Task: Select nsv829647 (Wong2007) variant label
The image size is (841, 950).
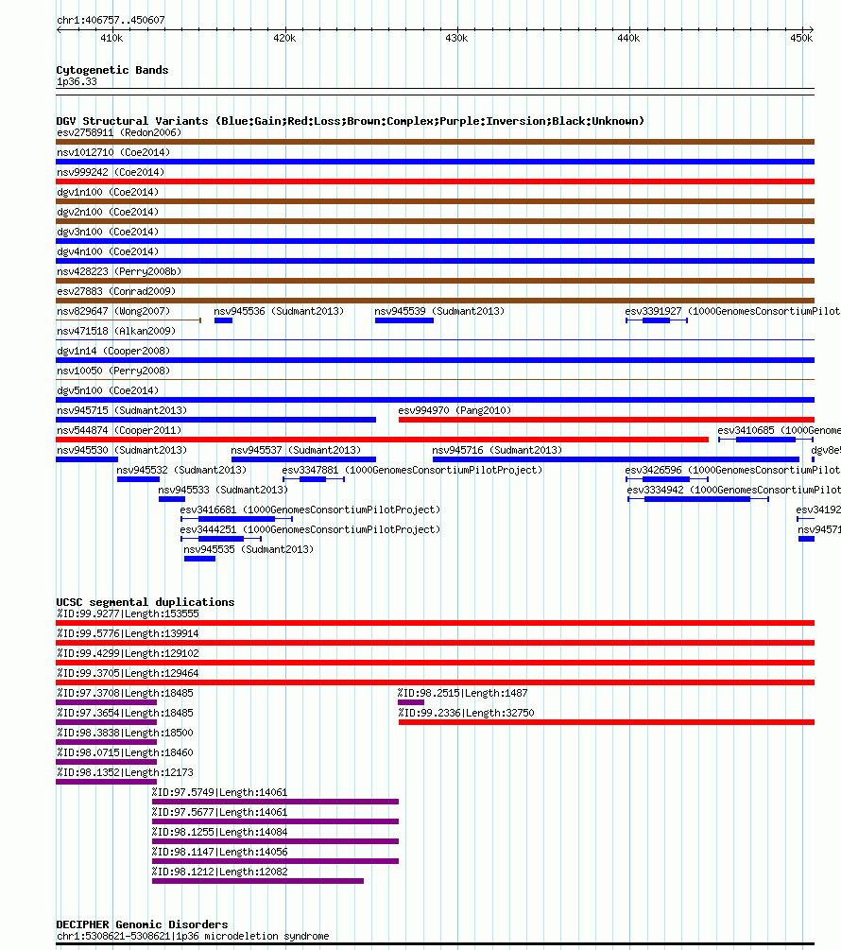Action: tap(113, 311)
